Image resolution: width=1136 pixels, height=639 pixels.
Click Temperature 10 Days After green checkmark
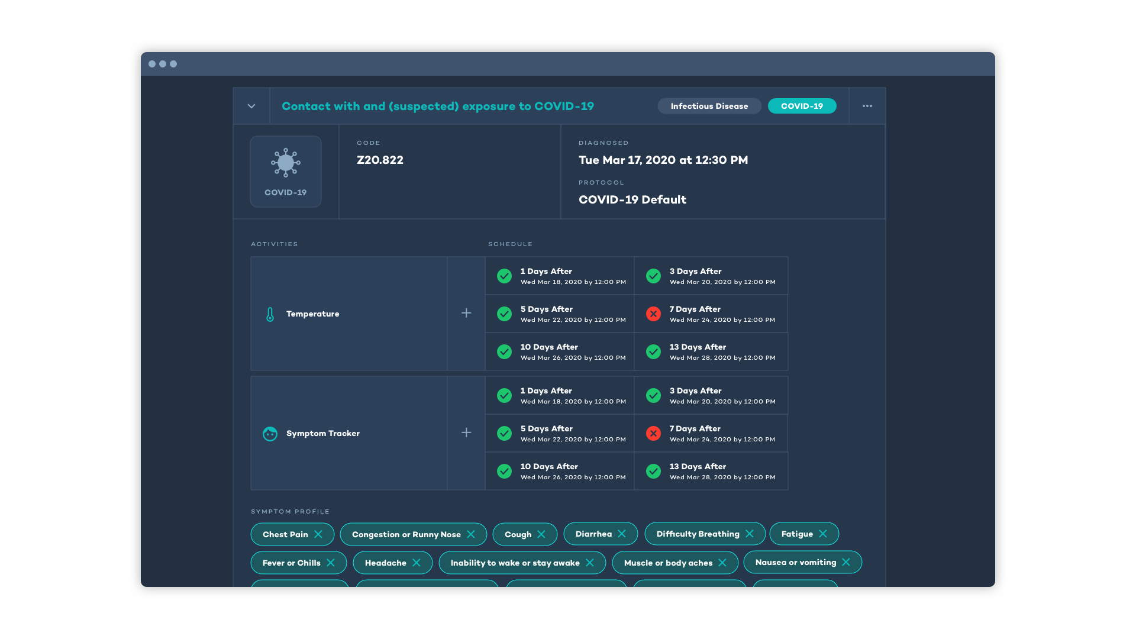tap(504, 352)
